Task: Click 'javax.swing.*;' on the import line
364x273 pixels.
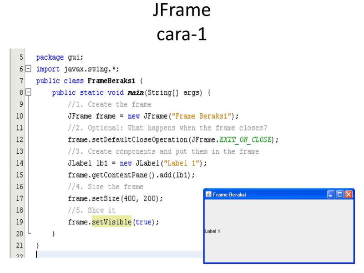Action: [x=91, y=69]
